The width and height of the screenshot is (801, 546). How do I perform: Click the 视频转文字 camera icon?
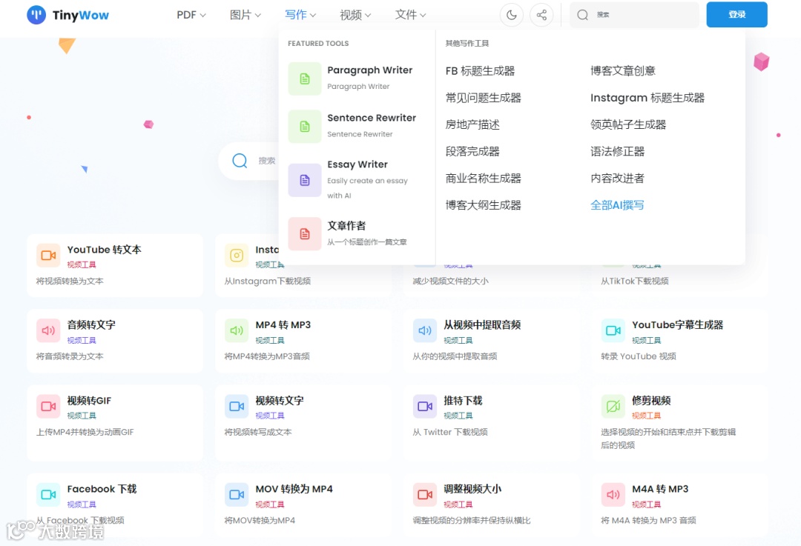click(x=237, y=406)
